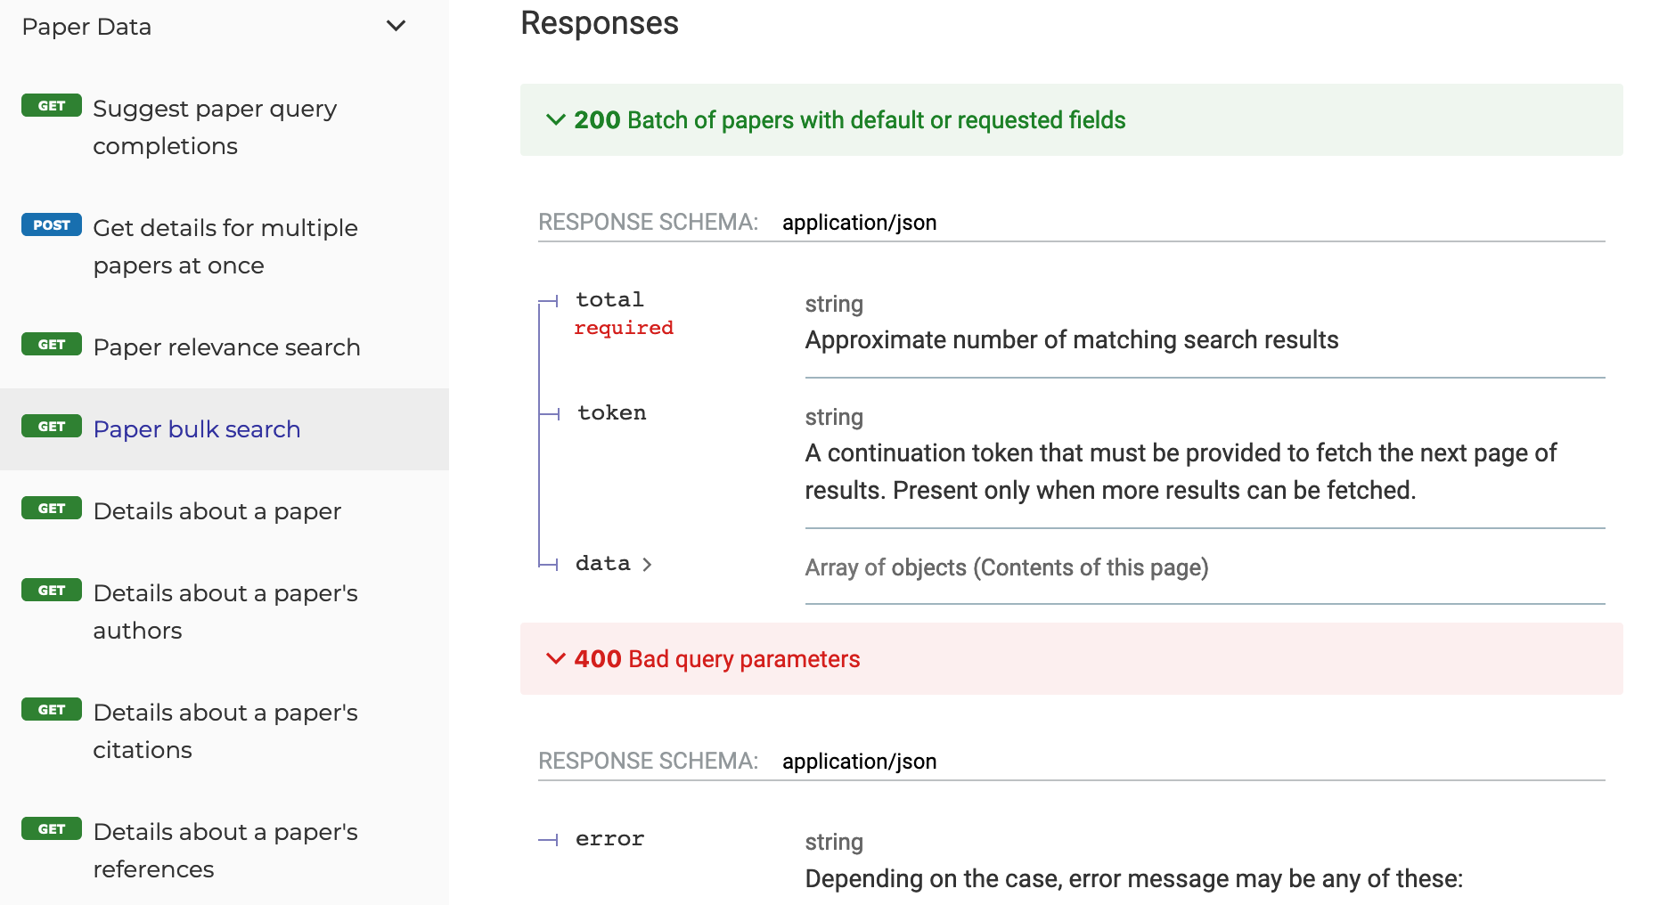This screenshot has height=905, width=1659.
Task: Open Get details for multiple papers at once
Action: tap(225, 246)
